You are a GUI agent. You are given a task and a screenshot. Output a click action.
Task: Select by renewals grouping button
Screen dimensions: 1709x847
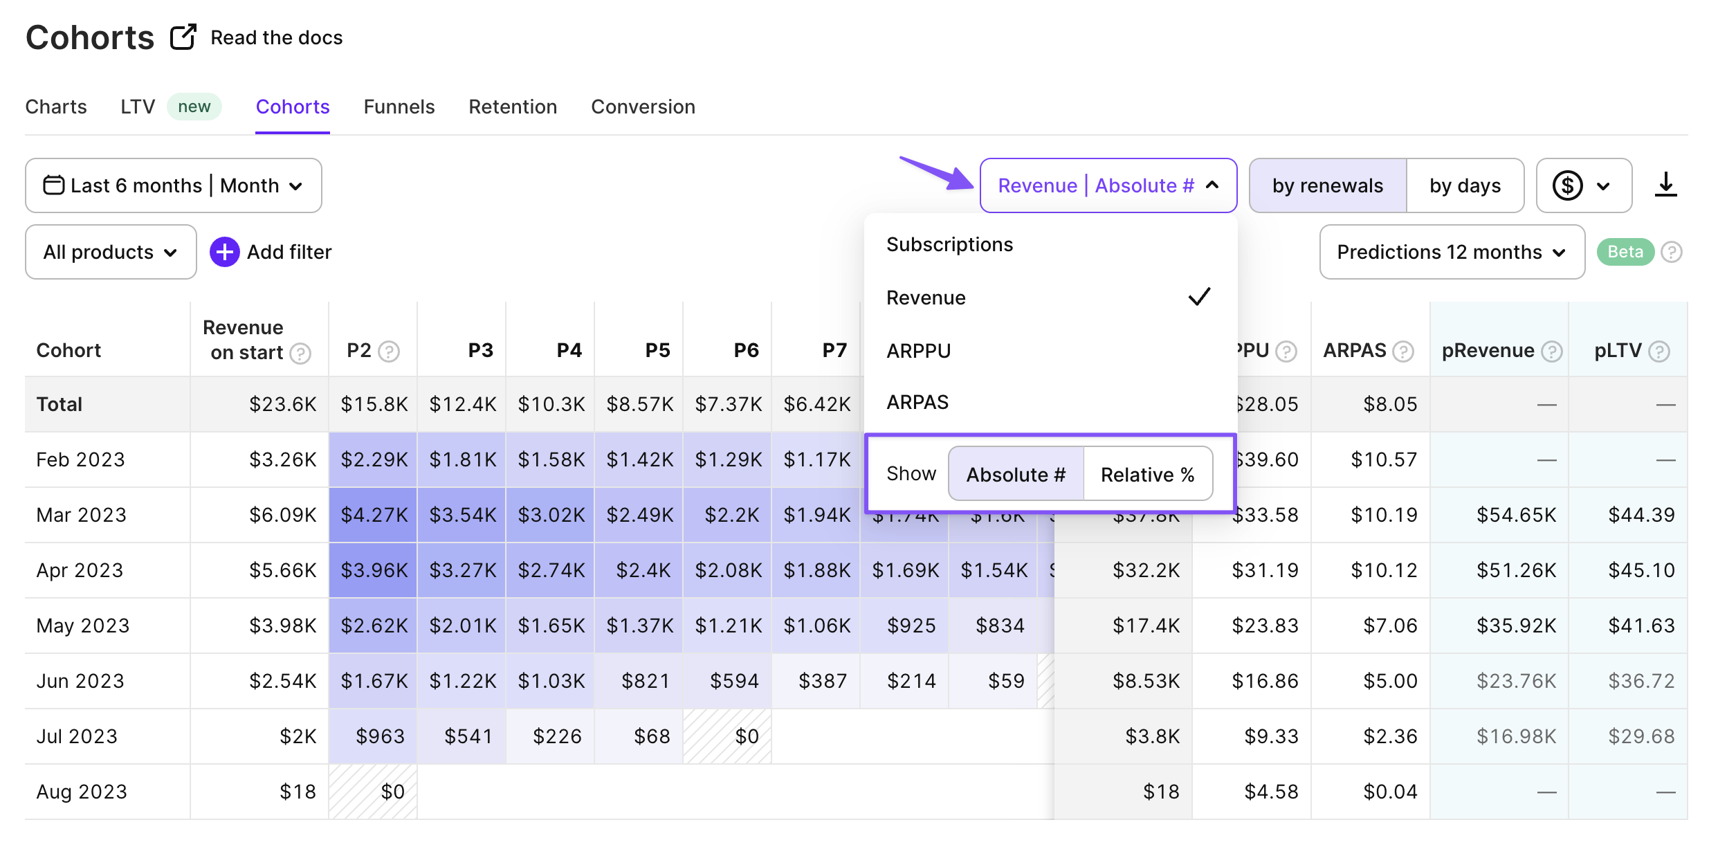[1327, 185]
